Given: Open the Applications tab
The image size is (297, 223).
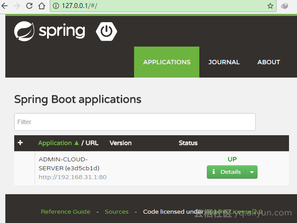Looking at the screenshot, I should (166, 62).
